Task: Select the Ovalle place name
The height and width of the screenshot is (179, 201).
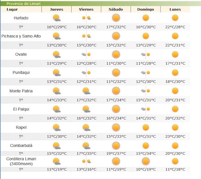Action: pos(21,54)
